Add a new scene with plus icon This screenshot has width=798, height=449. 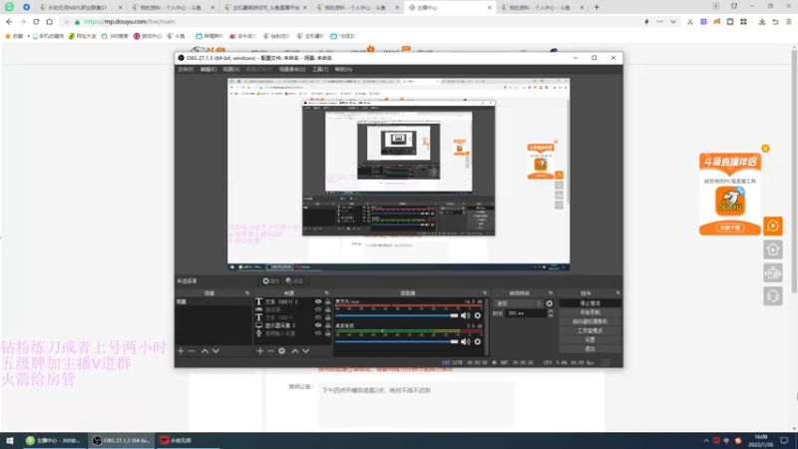[181, 351]
